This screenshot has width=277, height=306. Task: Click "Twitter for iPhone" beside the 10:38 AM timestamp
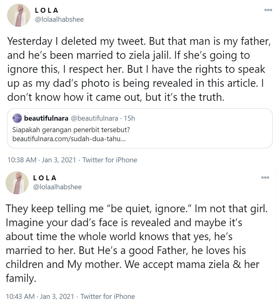[110, 160]
